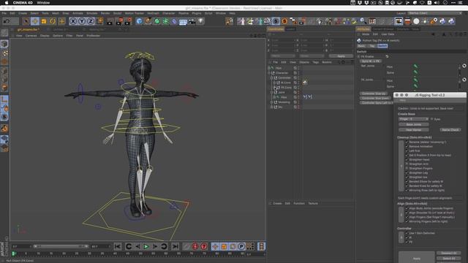Expand the Modeling object in tree
Viewport: 468px width, 263px height.
coord(272,102)
